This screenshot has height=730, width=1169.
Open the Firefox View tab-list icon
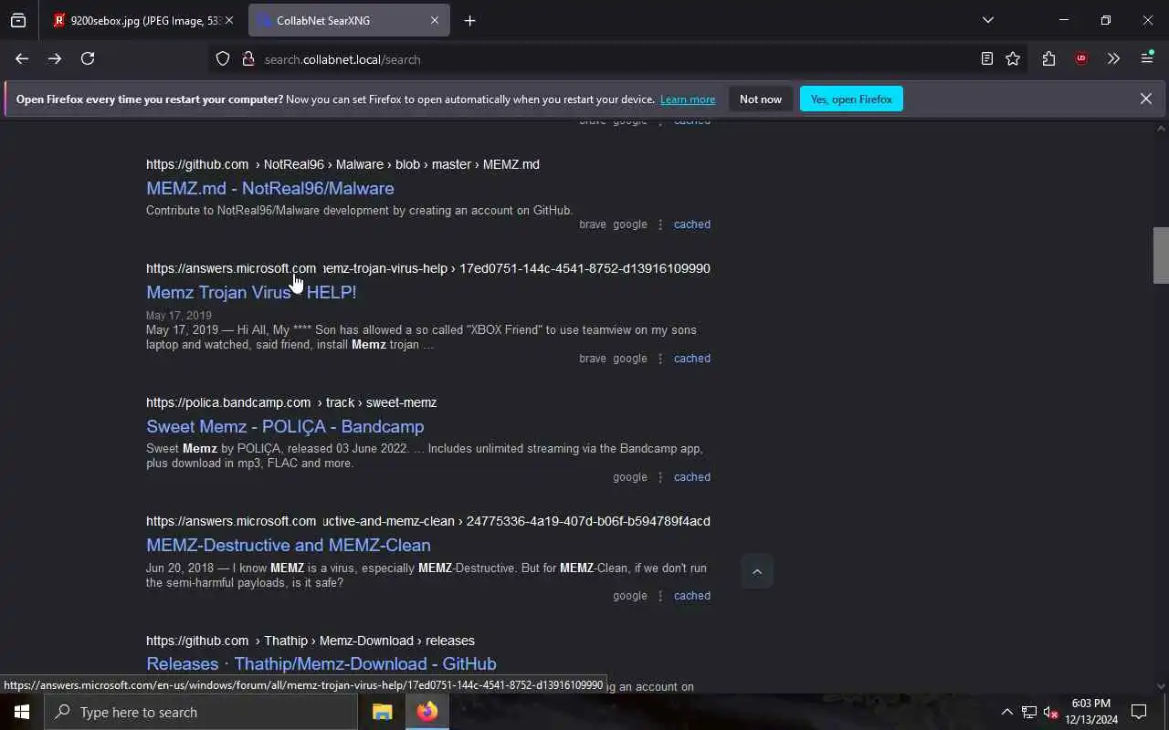pos(18,20)
